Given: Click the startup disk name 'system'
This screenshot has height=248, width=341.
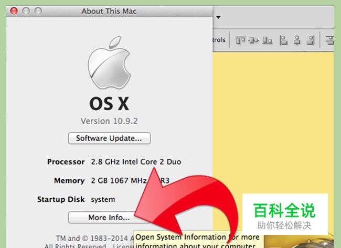Looking at the screenshot, I should [103, 199].
